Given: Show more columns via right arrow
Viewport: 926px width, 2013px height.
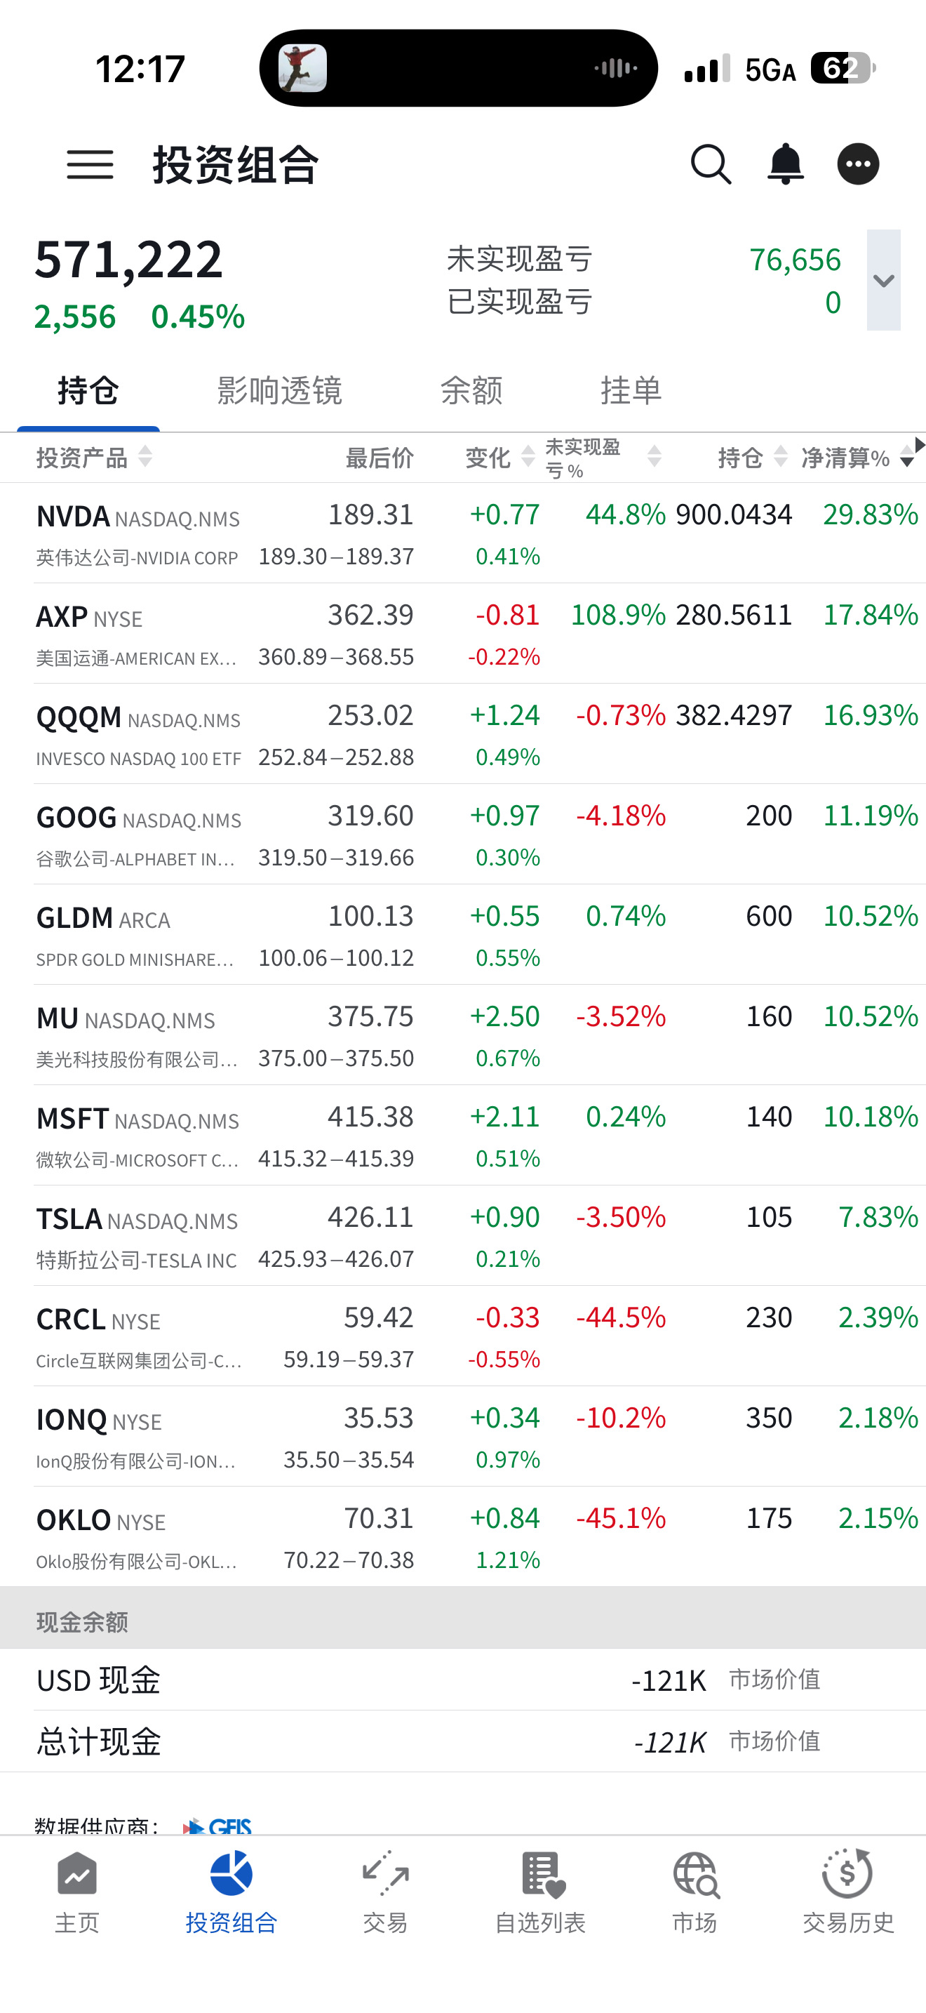Looking at the screenshot, I should [920, 444].
